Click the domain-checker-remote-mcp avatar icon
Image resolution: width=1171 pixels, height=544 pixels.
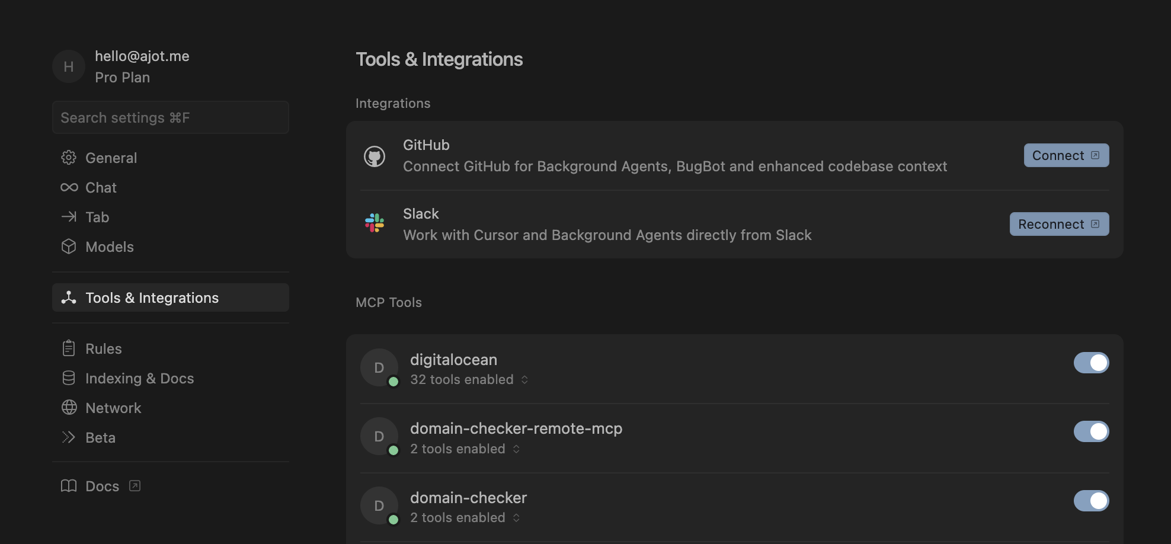pos(379,436)
